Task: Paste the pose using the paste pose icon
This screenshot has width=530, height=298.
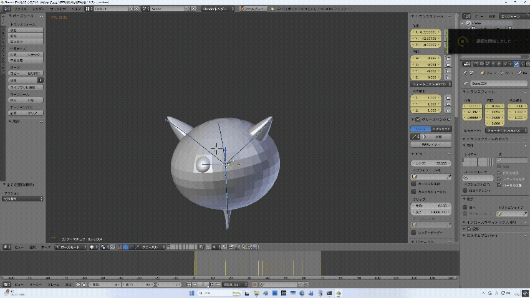Action: (x=250, y=247)
